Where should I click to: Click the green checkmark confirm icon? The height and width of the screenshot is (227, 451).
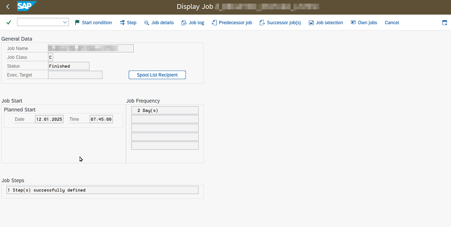pyautogui.click(x=9, y=22)
